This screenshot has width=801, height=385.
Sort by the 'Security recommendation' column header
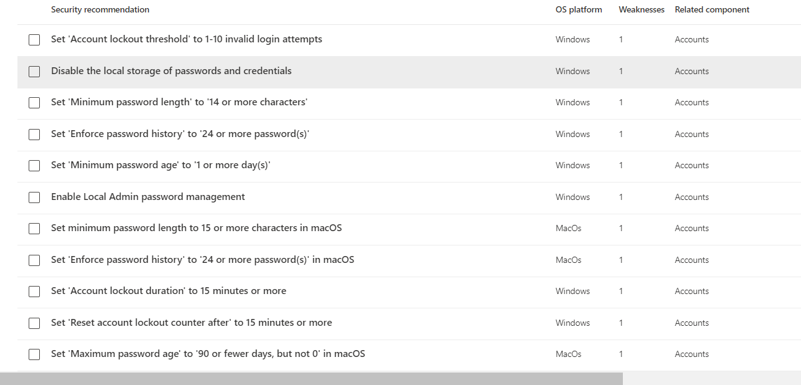point(100,9)
